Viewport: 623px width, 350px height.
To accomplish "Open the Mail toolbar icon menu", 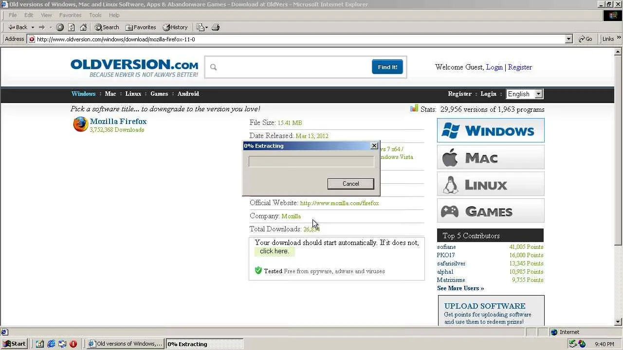I will 202,27.
